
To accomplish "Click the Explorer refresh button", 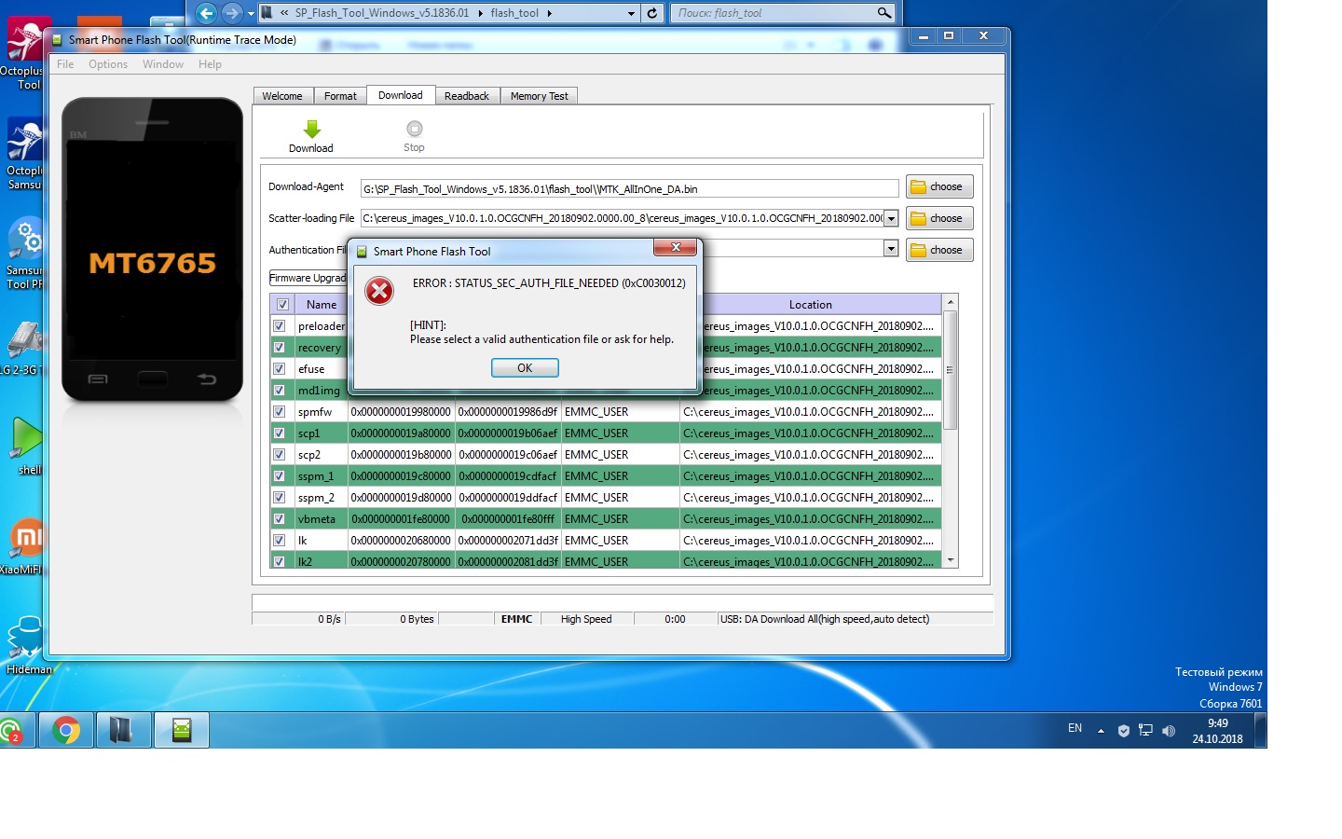I will click(652, 13).
